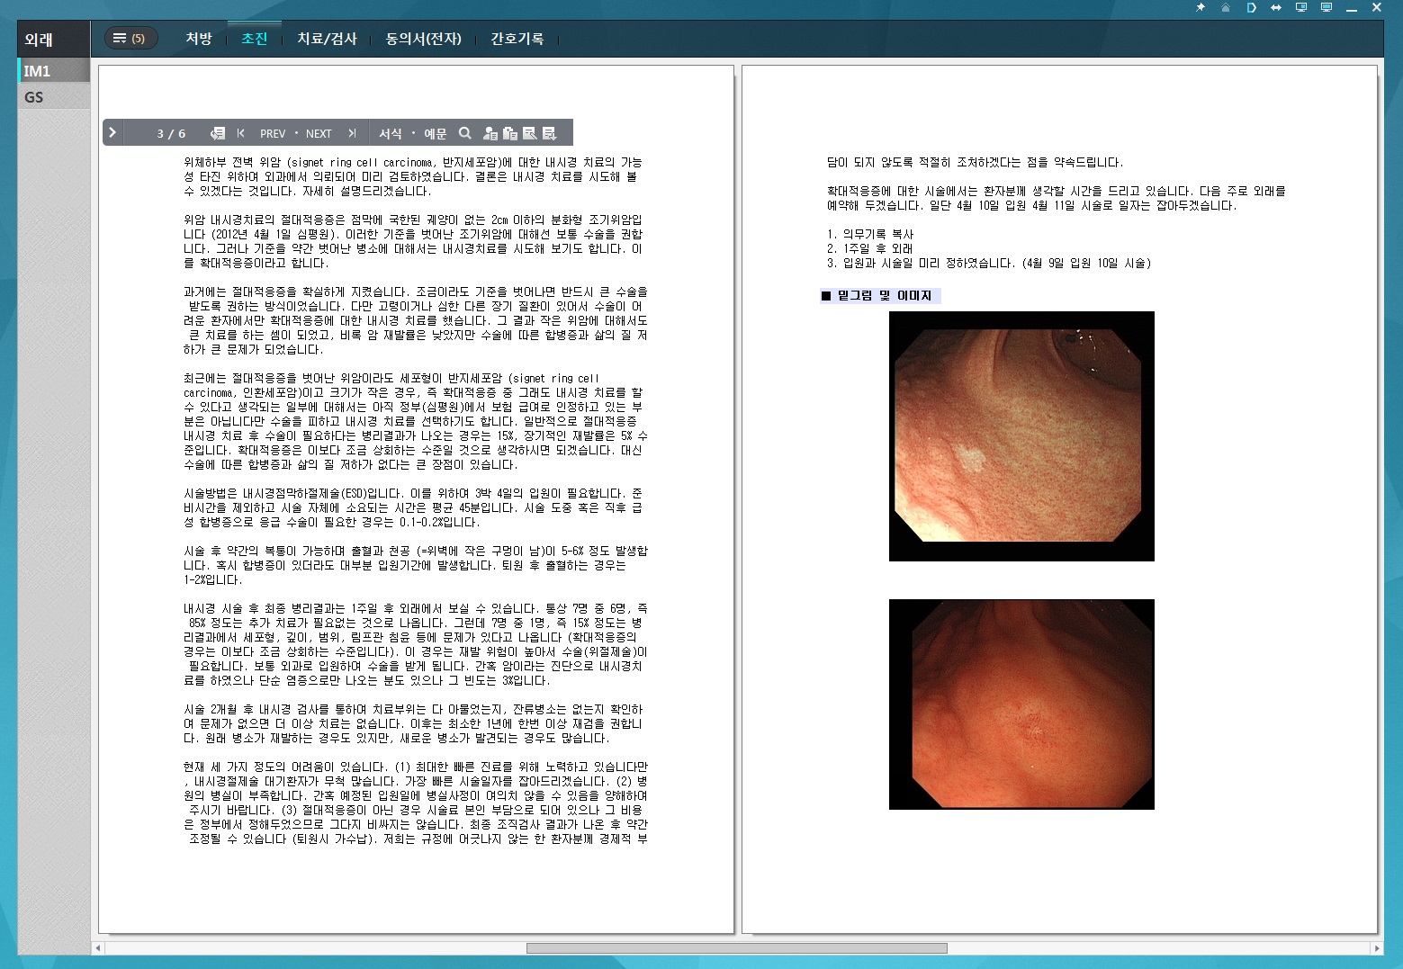Click the line '1. 의무기록 복사'
1403x969 pixels.
click(870, 234)
